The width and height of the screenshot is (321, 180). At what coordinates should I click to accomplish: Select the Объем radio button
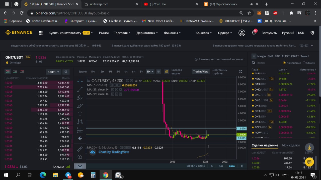point(304,63)
